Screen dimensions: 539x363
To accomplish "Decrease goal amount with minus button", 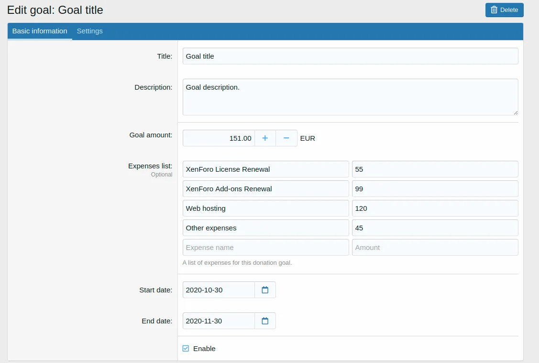I will (286, 138).
